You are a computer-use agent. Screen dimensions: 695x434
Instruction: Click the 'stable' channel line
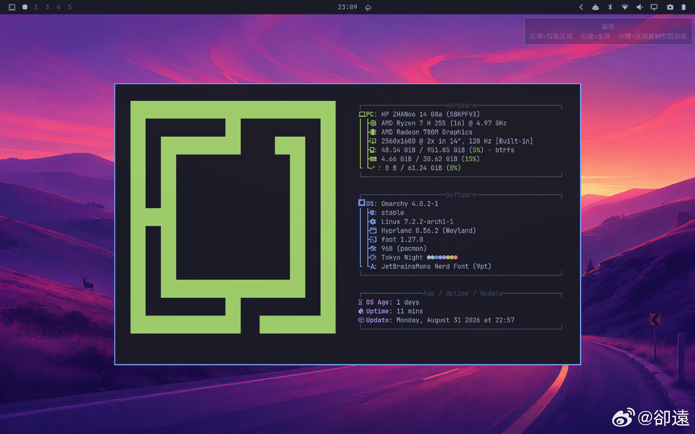387,213
